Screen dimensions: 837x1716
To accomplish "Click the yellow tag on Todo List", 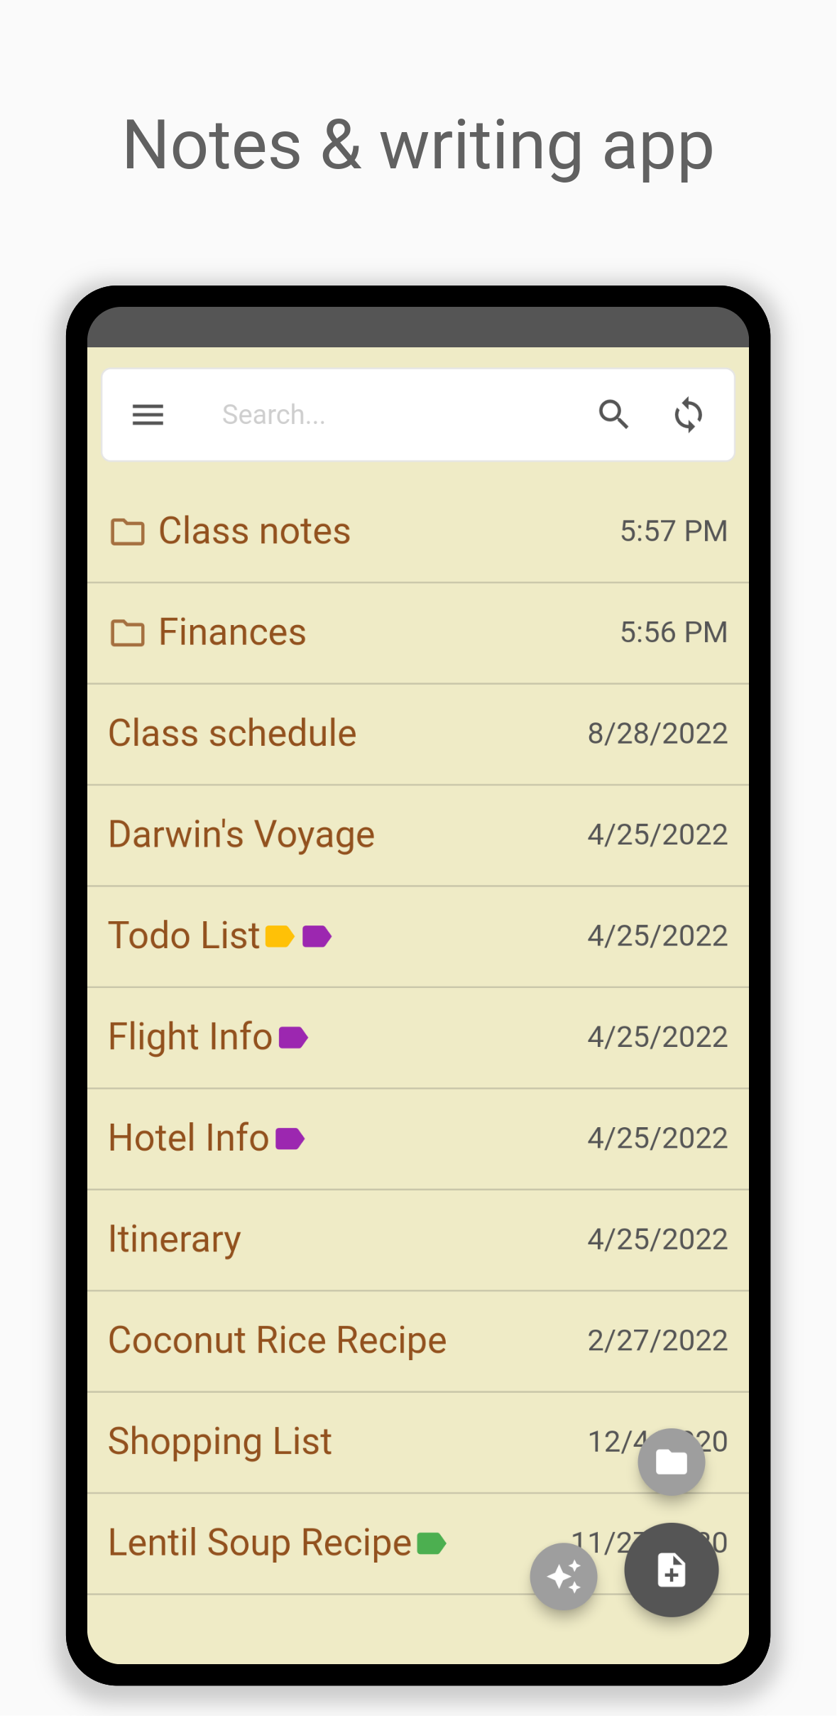I will [280, 936].
